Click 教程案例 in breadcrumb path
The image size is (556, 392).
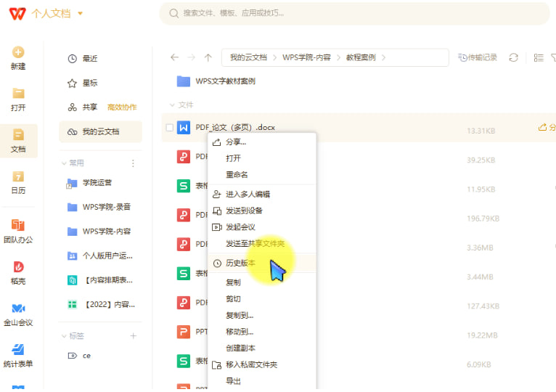coord(361,57)
